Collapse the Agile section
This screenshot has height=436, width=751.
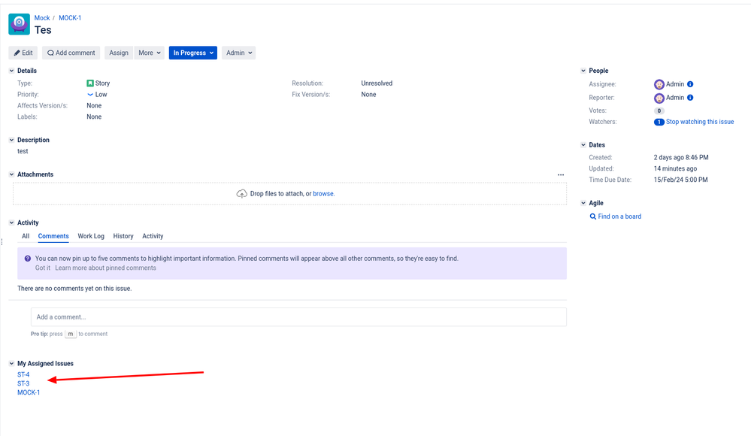583,203
